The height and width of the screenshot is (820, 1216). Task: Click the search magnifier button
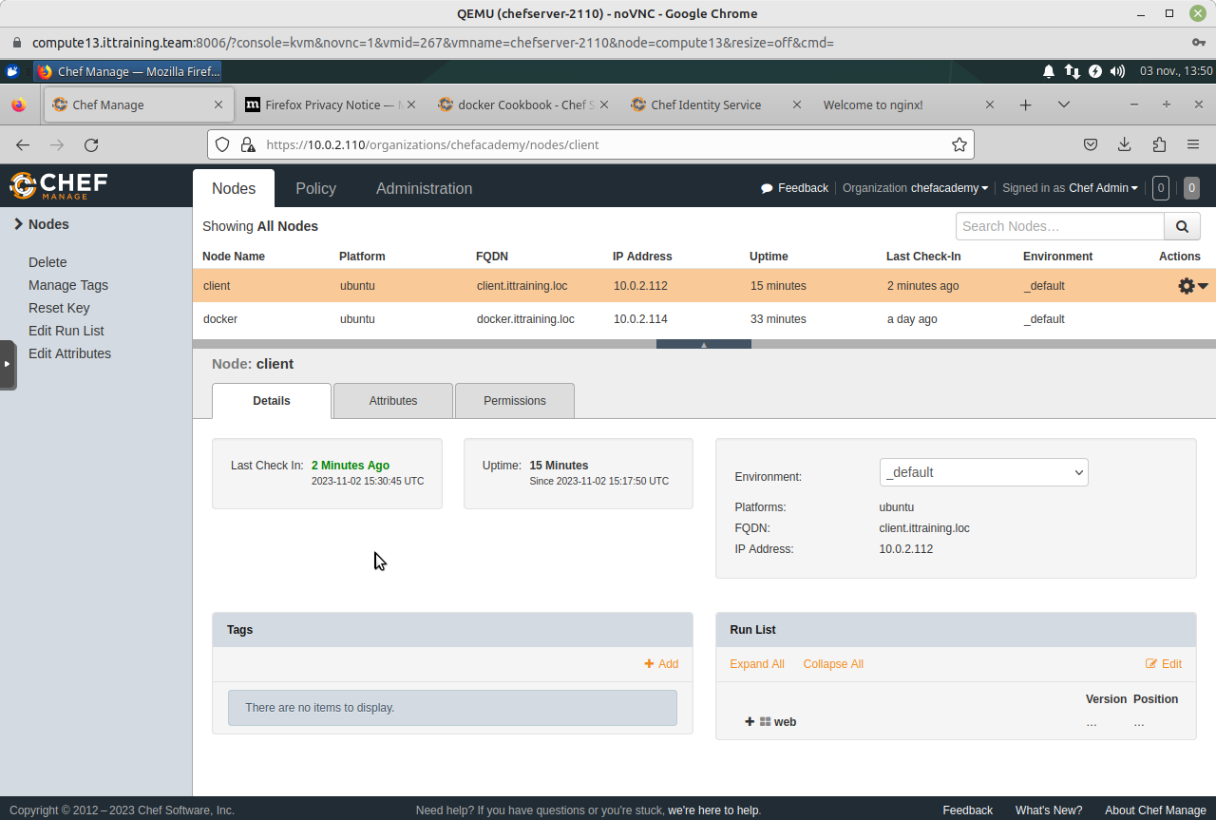(1182, 226)
